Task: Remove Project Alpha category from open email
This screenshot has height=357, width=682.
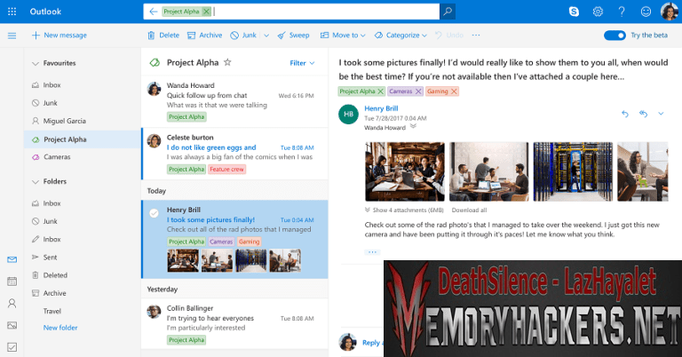Action: pos(380,91)
